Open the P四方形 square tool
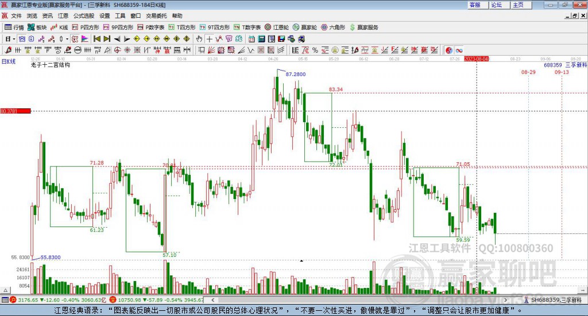This screenshot has width=588, height=316. click(86, 28)
